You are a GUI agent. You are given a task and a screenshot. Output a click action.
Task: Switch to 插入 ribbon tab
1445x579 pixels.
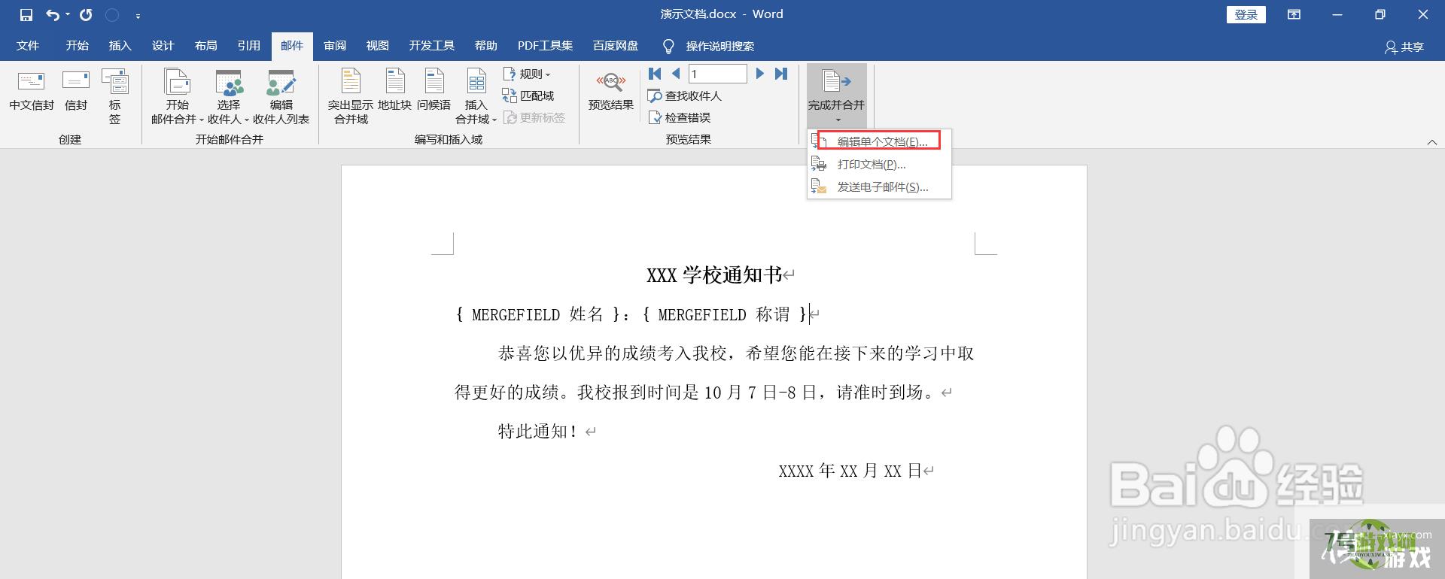(120, 46)
